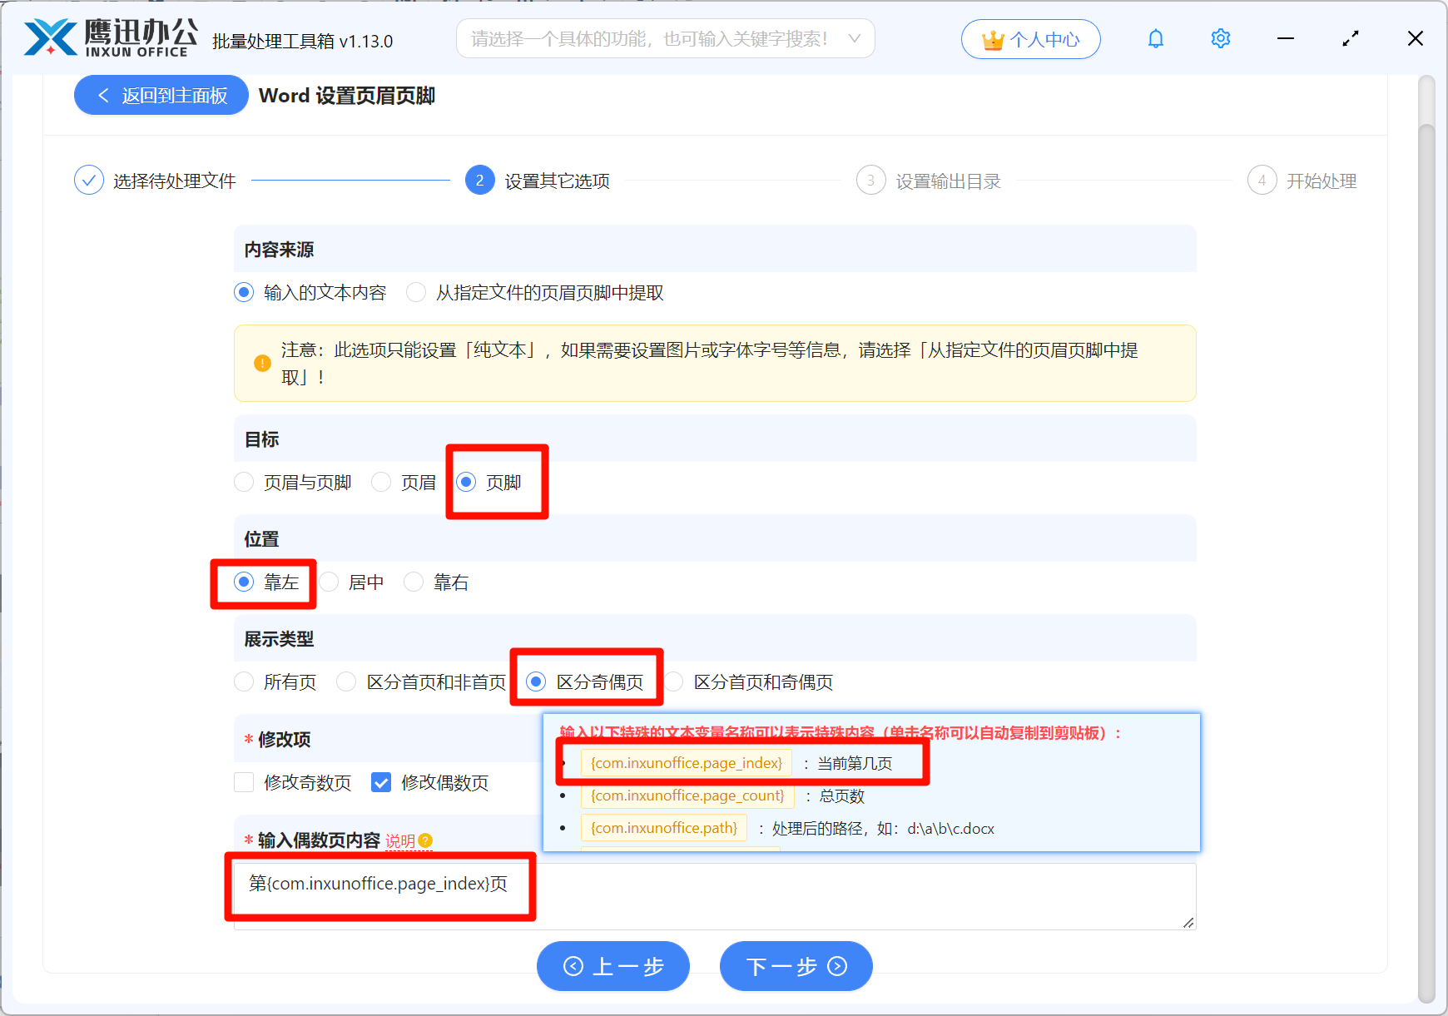Click step 3 设置输出目录
This screenshot has width=1448, height=1016.
(x=928, y=180)
